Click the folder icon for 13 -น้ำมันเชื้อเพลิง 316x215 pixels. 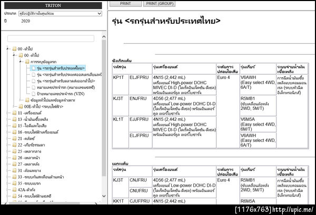[14, 119]
